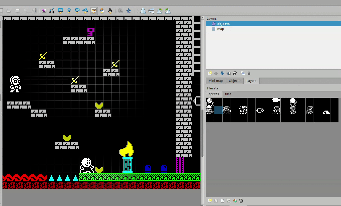The width and height of the screenshot is (341, 206).
Task: Toggle the Select Objects tool
Action: coord(44,11)
